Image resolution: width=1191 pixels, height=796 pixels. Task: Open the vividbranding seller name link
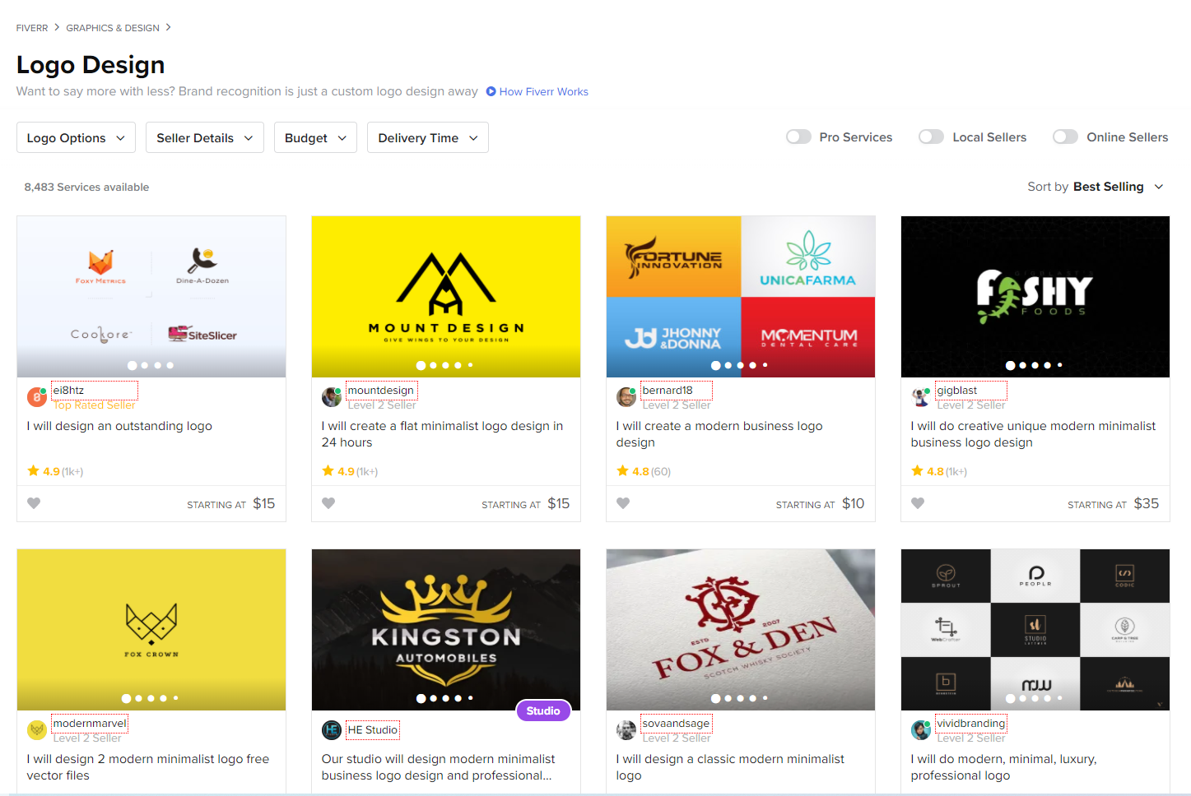click(971, 724)
